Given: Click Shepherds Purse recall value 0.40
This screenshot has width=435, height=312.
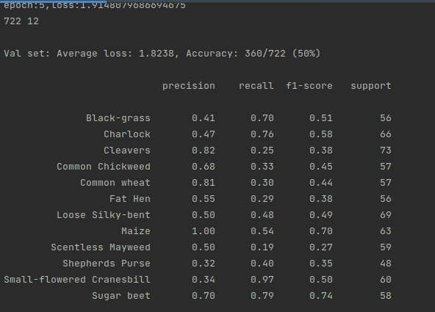Looking at the screenshot, I should pyautogui.click(x=262, y=264).
